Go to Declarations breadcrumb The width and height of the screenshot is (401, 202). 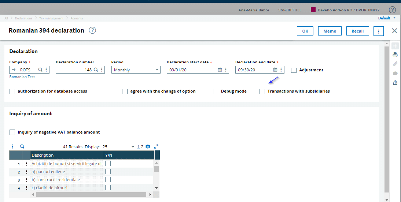click(x=23, y=18)
